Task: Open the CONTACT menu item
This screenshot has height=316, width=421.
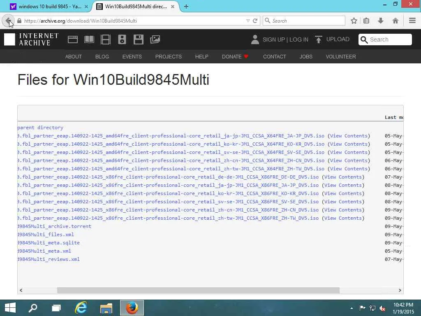Action: point(274,56)
